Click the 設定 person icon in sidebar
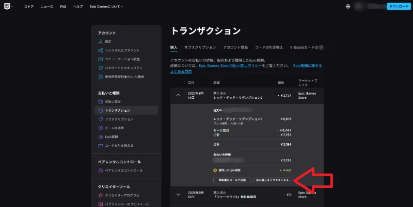The image size is (413, 207). tap(100, 42)
